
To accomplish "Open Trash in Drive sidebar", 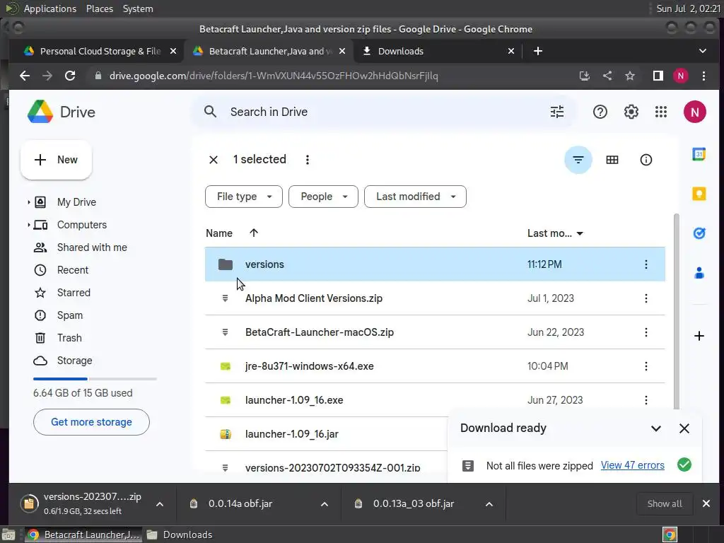I will click(69, 338).
